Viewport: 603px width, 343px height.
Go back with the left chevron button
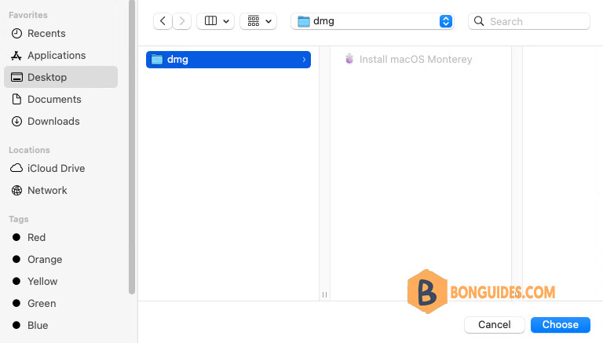[163, 21]
